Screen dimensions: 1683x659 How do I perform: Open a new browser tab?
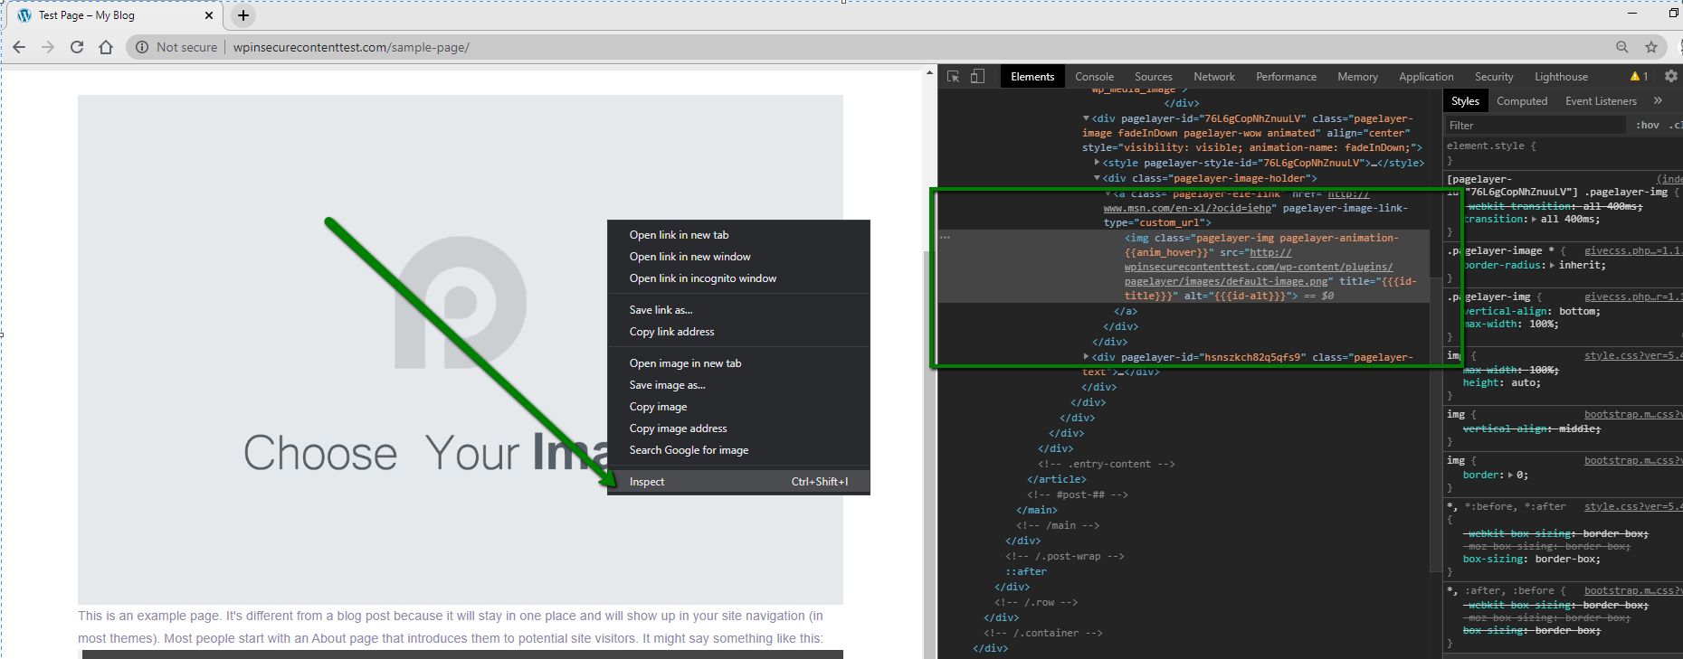(x=243, y=15)
